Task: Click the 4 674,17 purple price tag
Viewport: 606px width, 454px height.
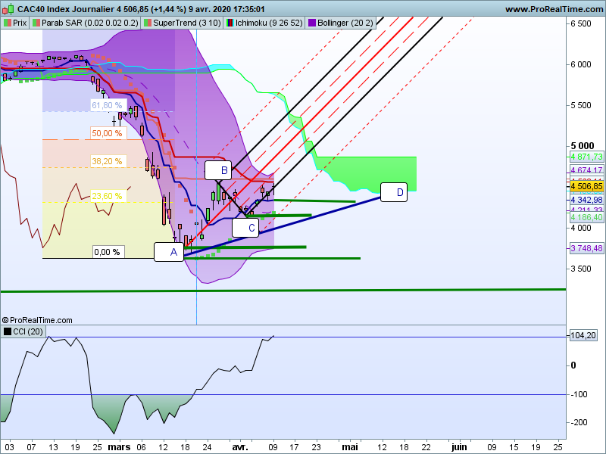Action: (x=586, y=169)
